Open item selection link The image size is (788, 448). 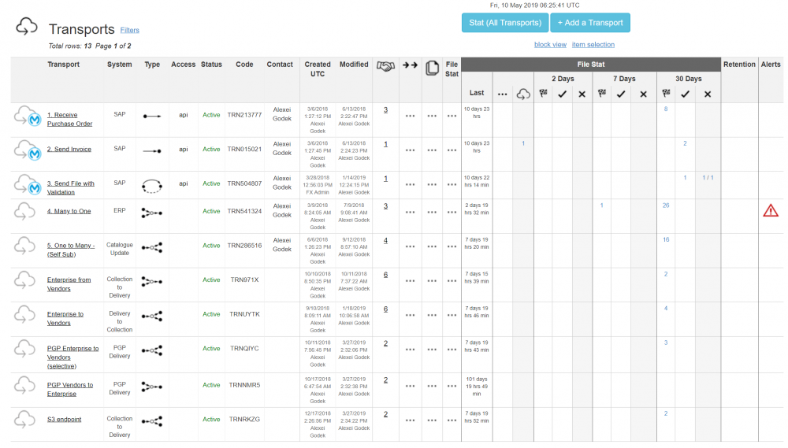point(593,45)
